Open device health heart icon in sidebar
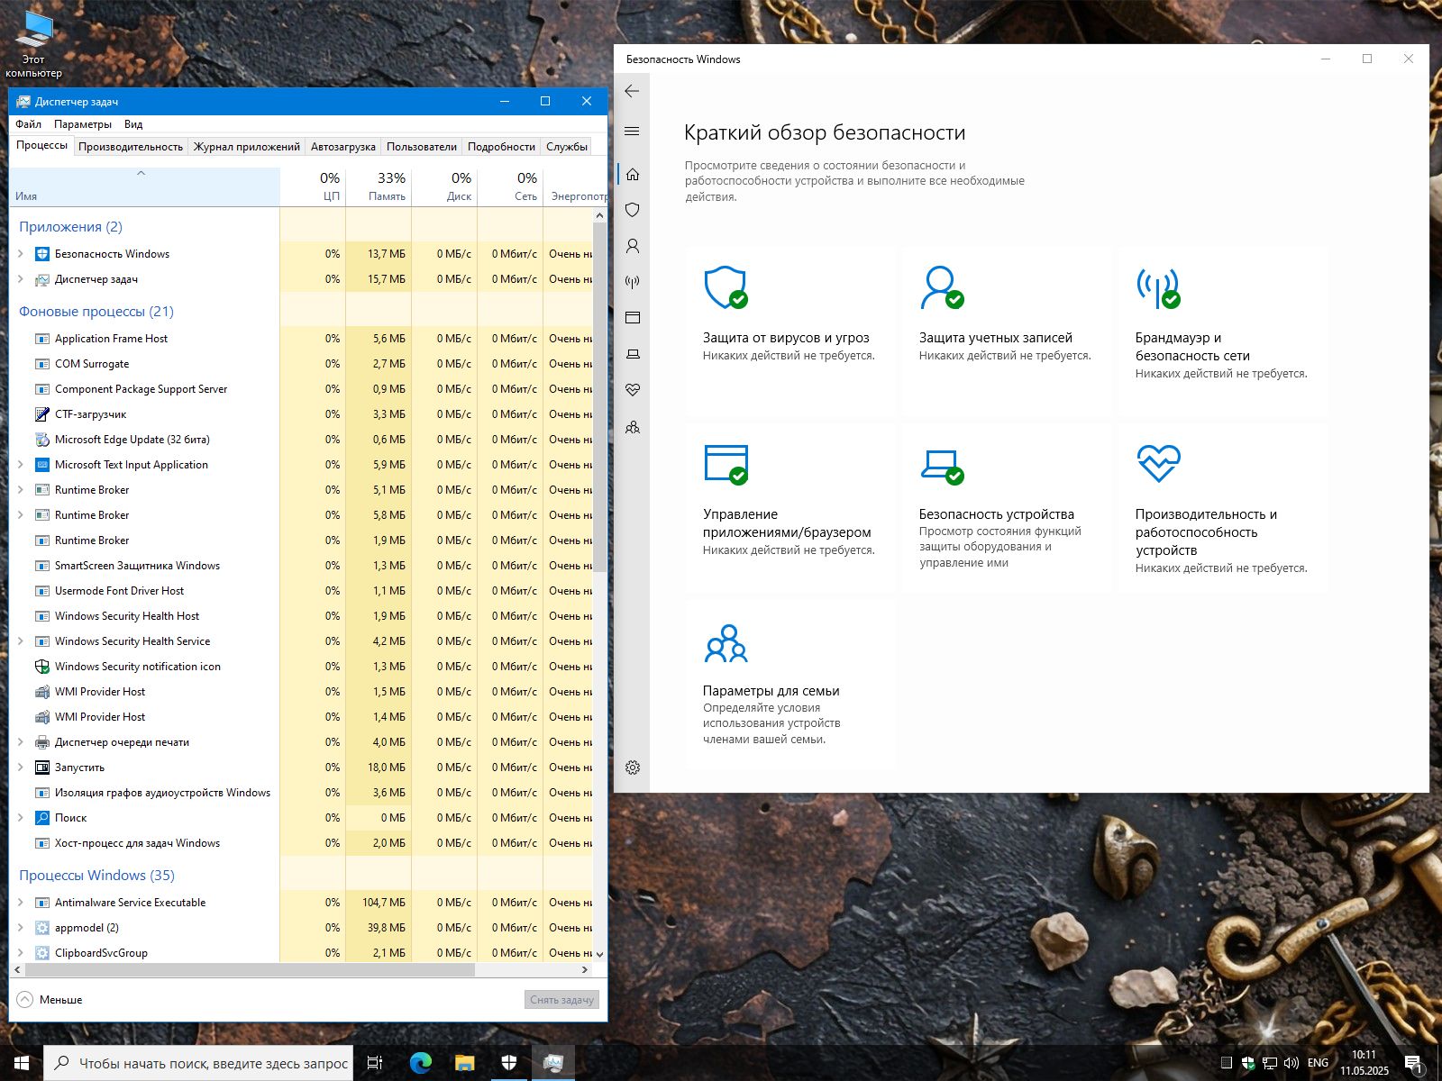The height and width of the screenshot is (1081, 1442). (632, 390)
